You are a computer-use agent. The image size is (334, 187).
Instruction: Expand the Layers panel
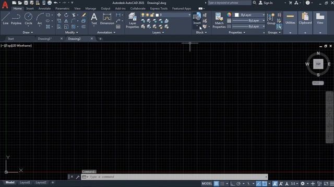[x=158, y=32]
